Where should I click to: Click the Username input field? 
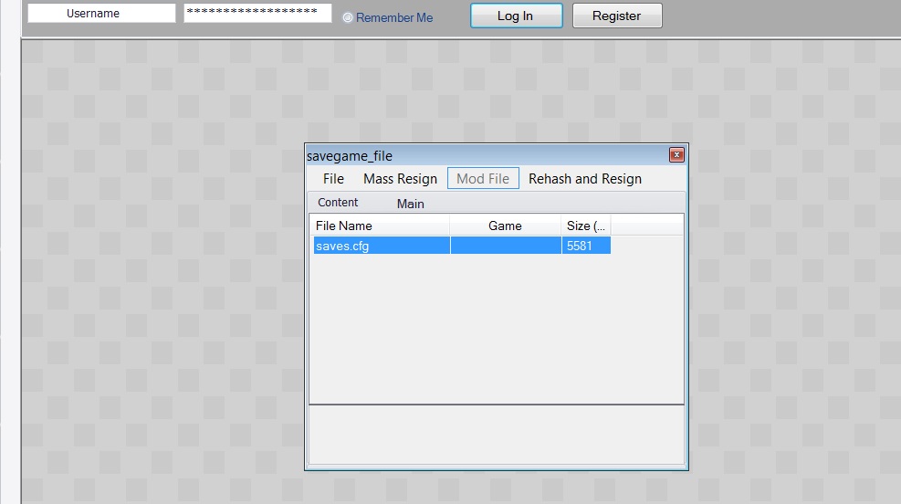tap(100, 14)
